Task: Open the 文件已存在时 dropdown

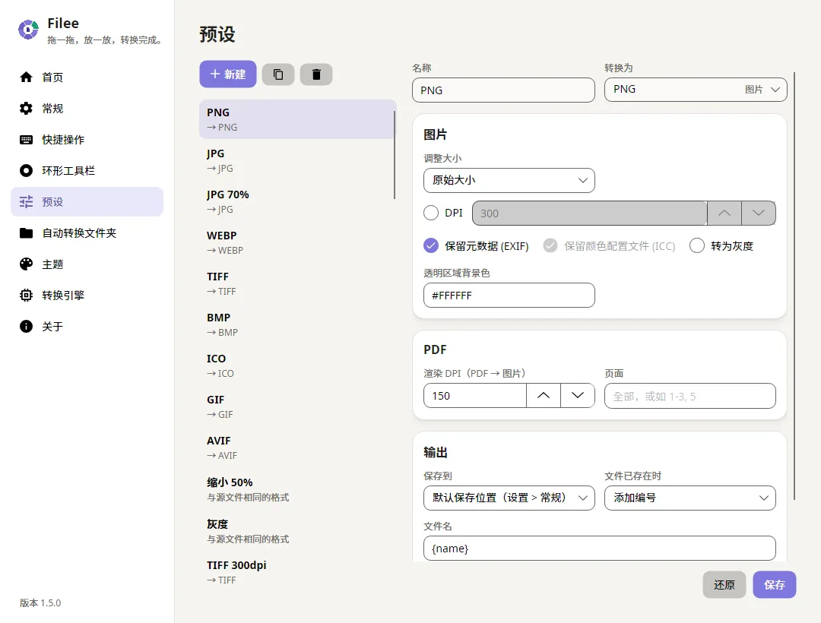Action: pyautogui.click(x=690, y=498)
